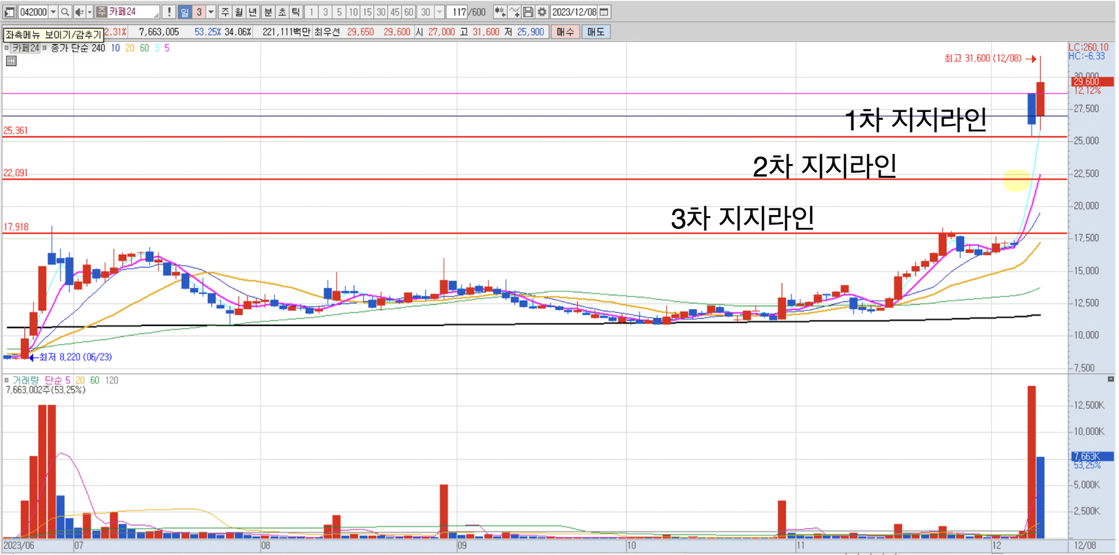Select the 15 interval button

pyautogui.click(x=366, y=12)
